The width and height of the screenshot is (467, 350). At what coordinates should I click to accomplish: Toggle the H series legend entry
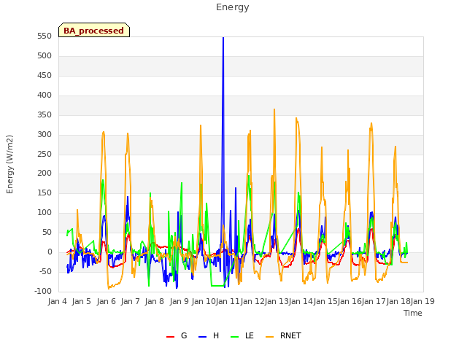click(209, 335)
